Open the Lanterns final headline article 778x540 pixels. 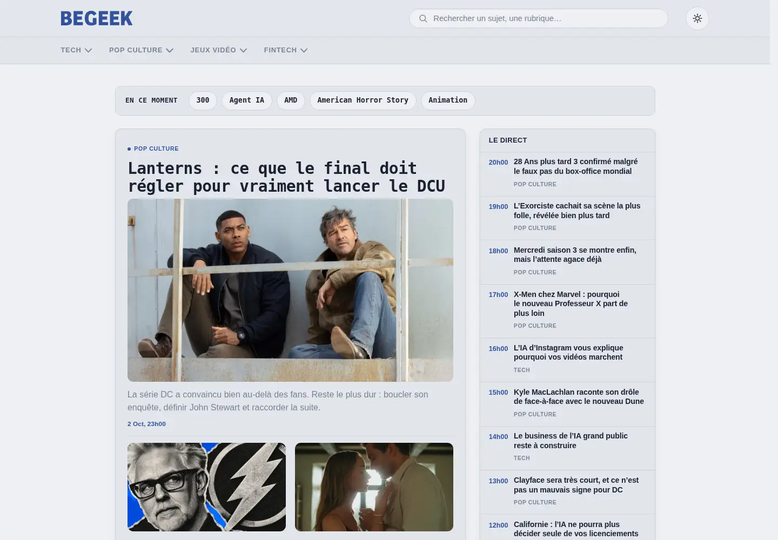[286, 177]
